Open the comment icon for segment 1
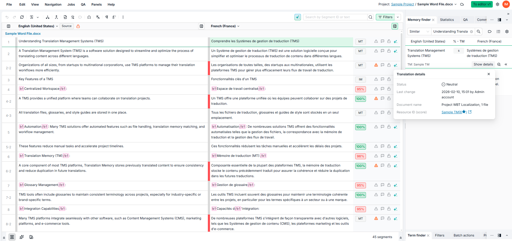This screenshot has width=512, height=241. coord(383,41)
